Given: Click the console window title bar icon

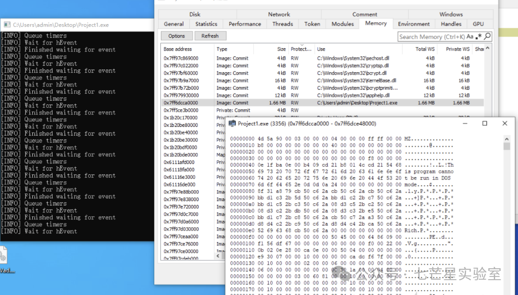Looking at the screenshot, I should click(7, 25).
